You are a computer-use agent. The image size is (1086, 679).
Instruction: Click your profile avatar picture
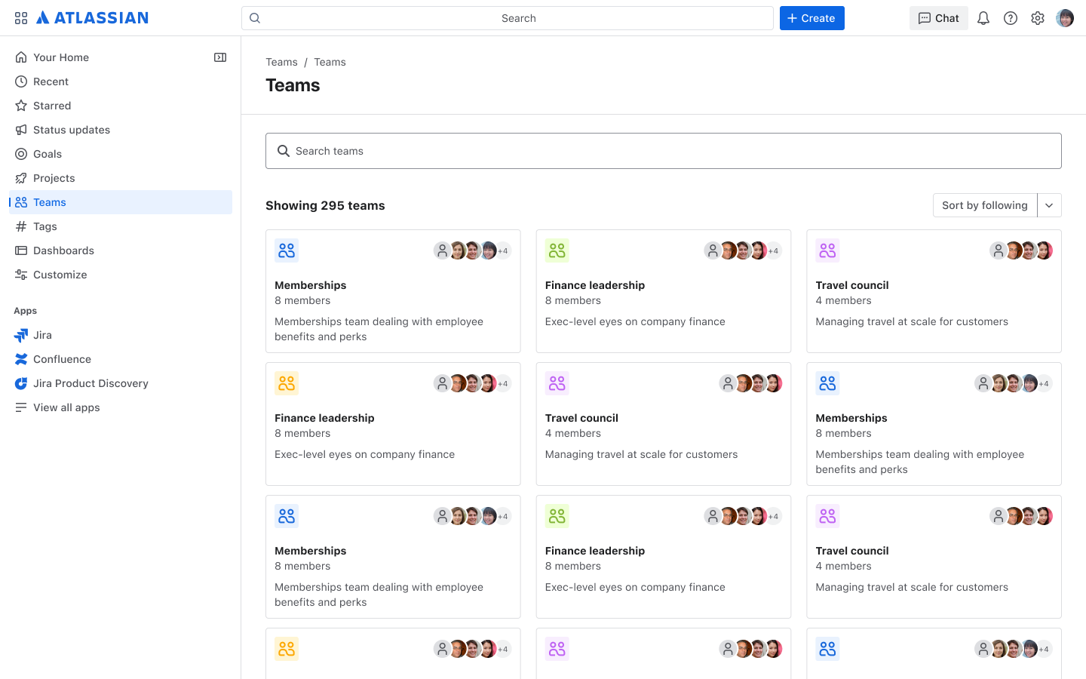1065,17
